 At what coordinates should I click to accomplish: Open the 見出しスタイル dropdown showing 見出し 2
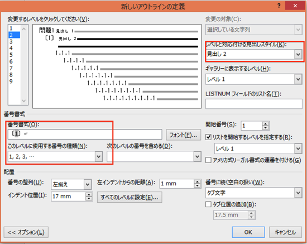pyautogui.click(x=254, y=54)
